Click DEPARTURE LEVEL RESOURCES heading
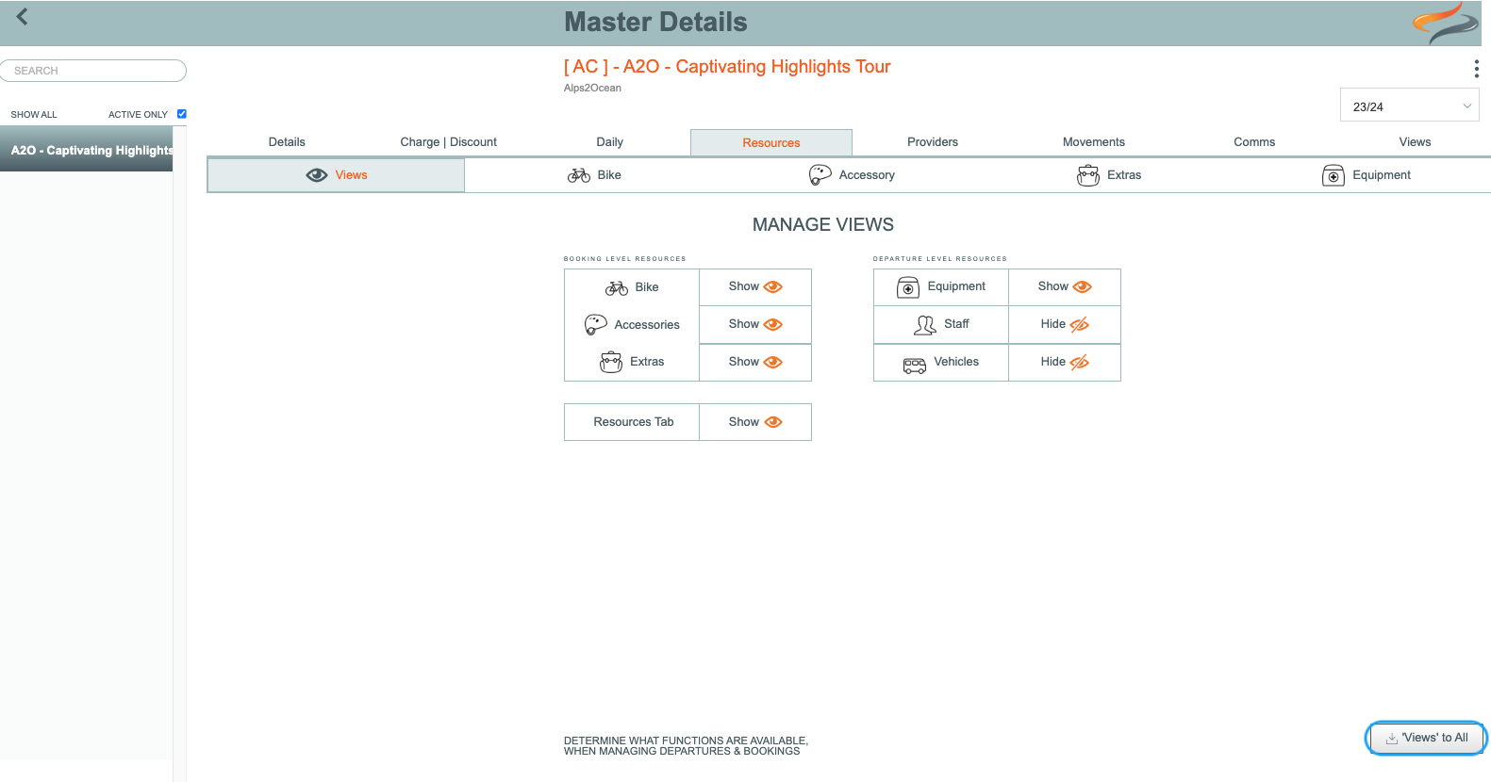 pyautogui.click(x=940, y=259)
